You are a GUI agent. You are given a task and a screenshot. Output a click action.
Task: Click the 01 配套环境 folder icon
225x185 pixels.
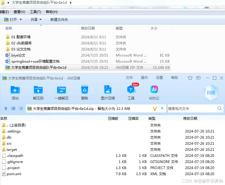click(x=8, y=37)
